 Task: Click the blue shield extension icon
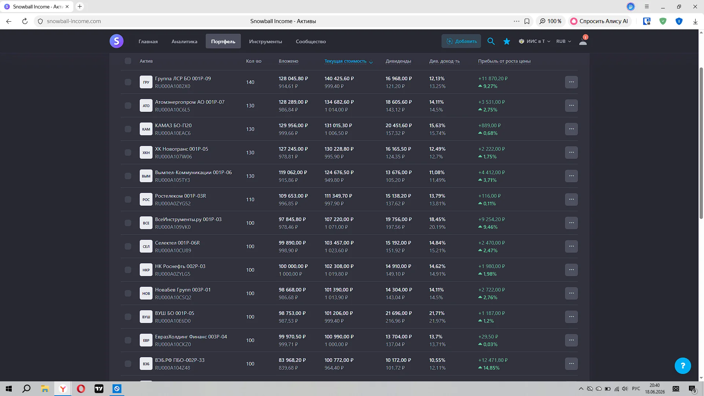679,21
